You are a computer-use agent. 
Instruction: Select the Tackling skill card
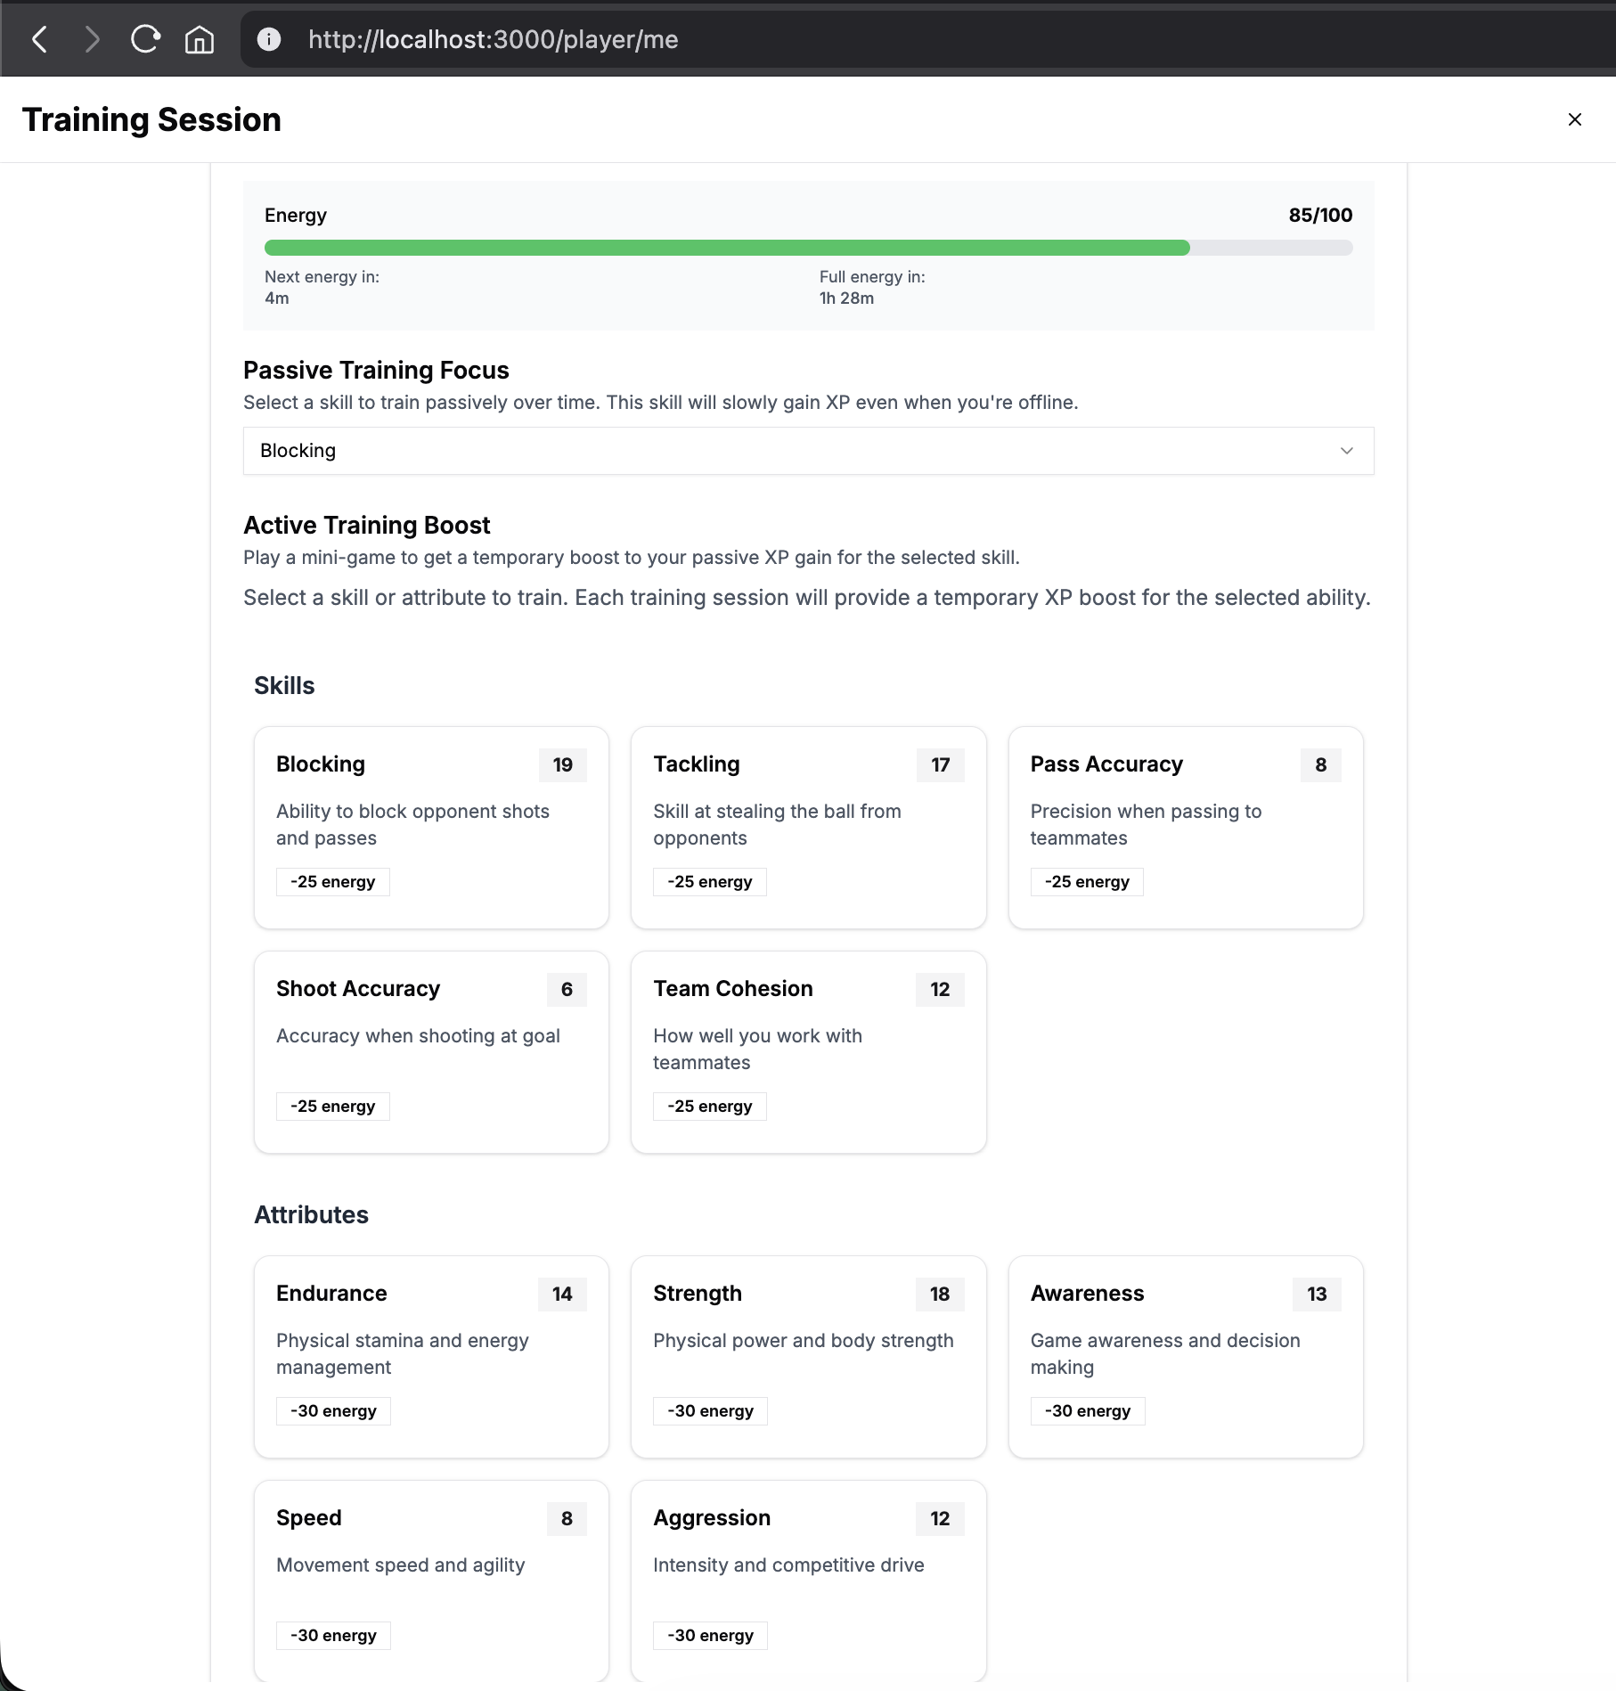[808, 827]
